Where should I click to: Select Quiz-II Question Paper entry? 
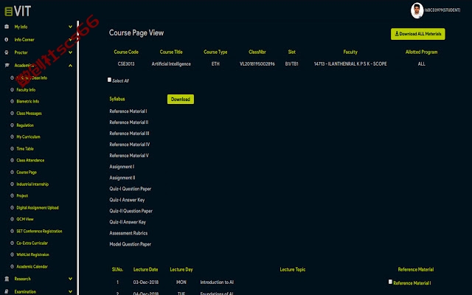click(131, 211)
